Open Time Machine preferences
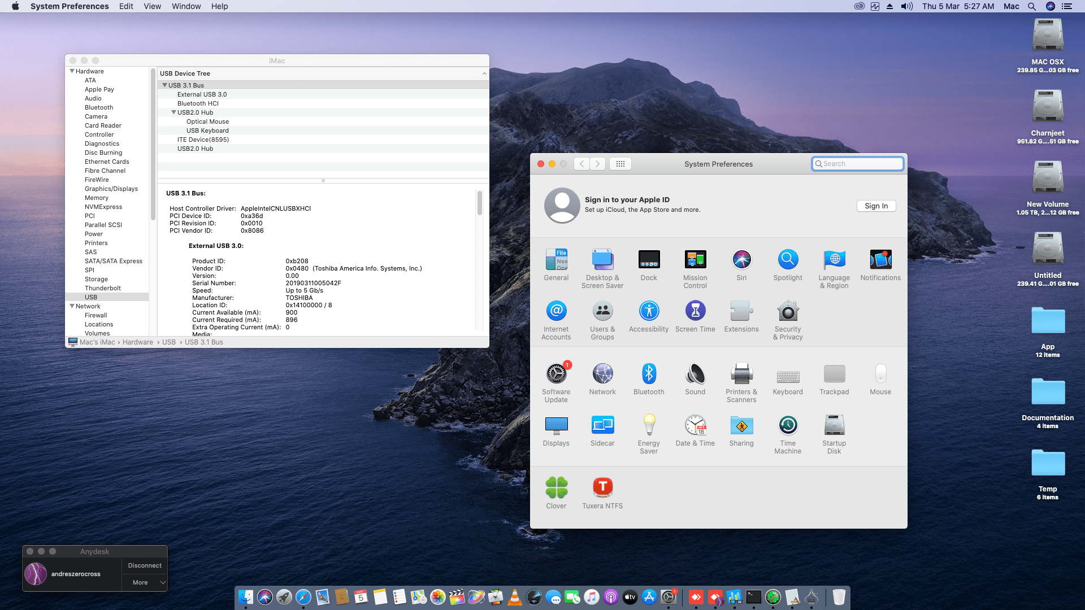Viewport: 1085px width, 610px height. point(788,425)
